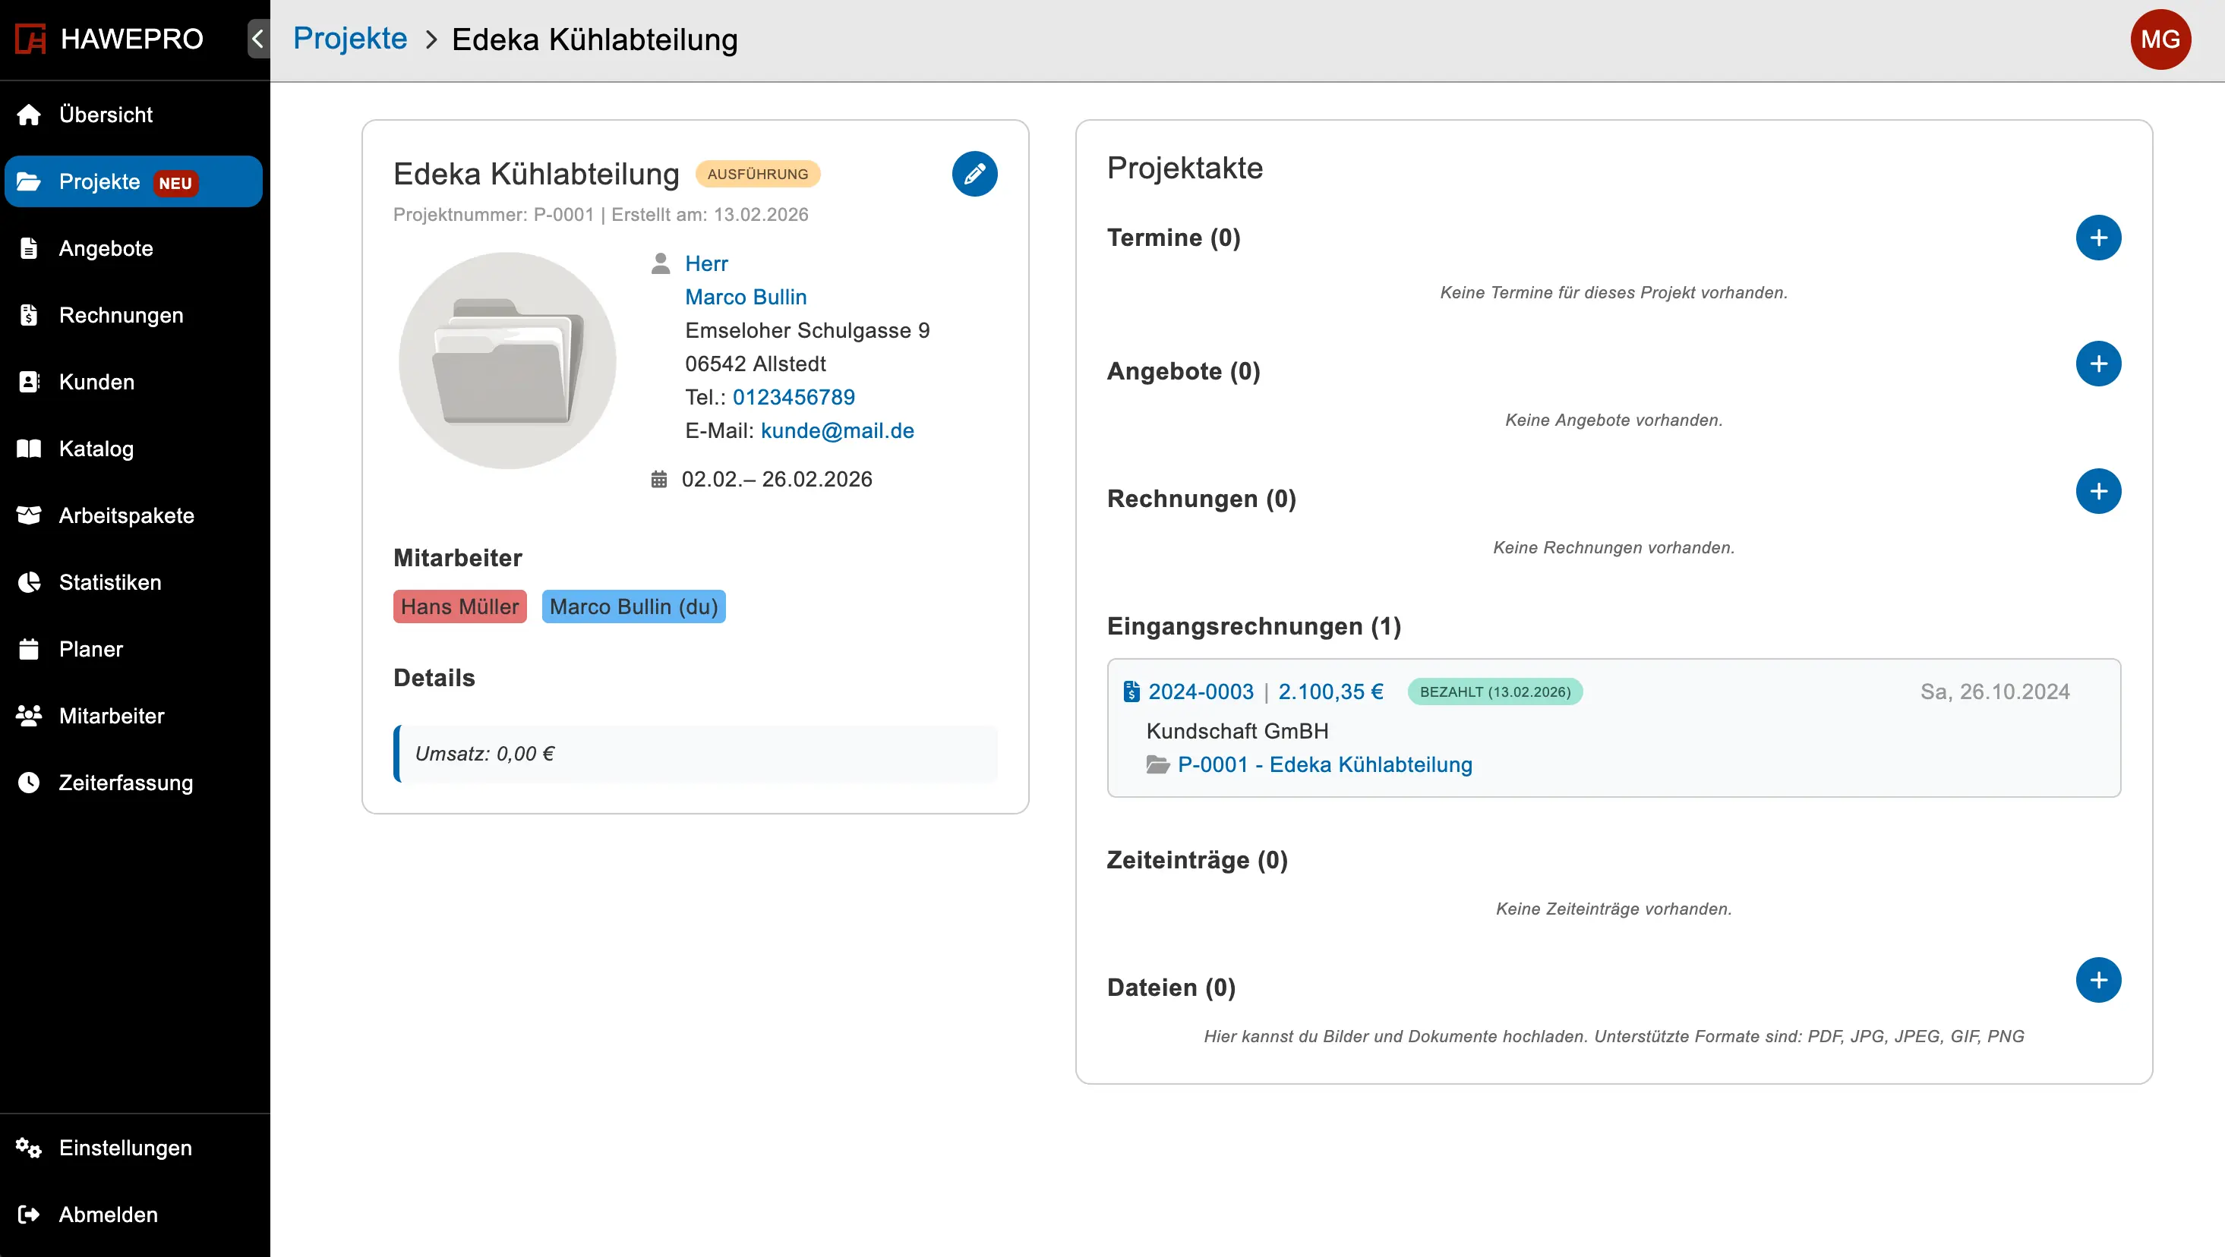Open Statistiken via the chart icon
This screenshot has height=1257, width=2225.
coord(29,582)
